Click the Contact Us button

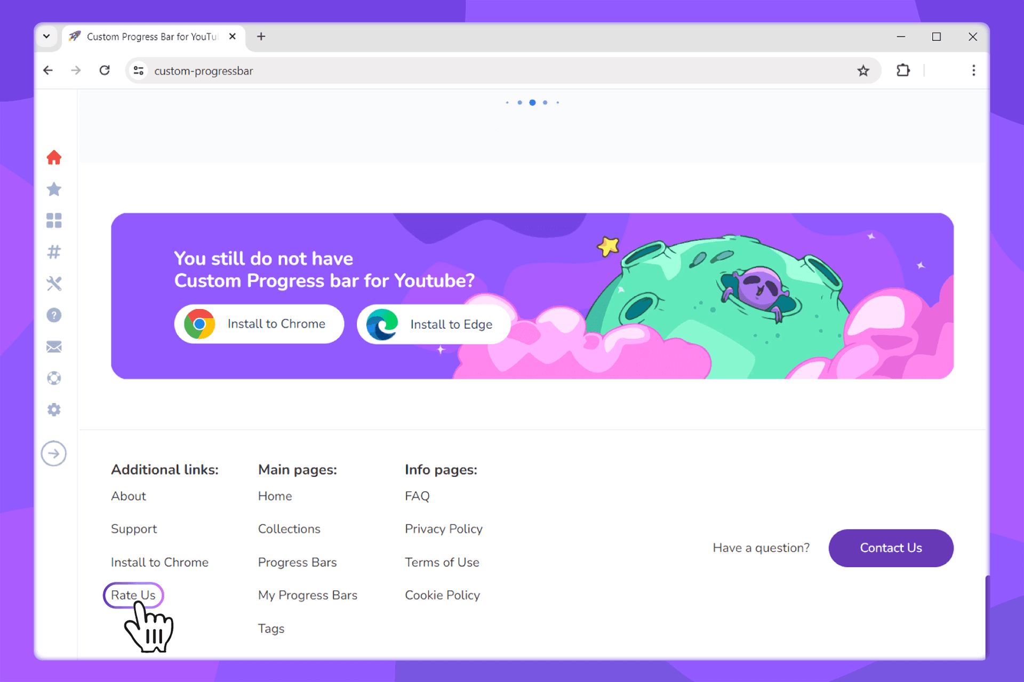891,548
